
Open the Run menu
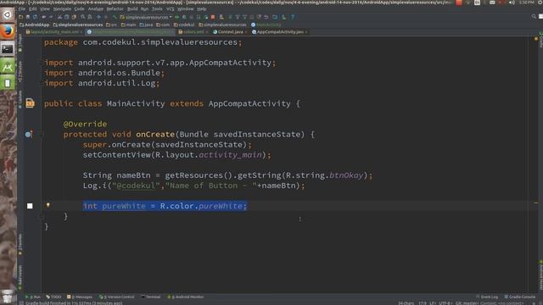coord(145,9)
